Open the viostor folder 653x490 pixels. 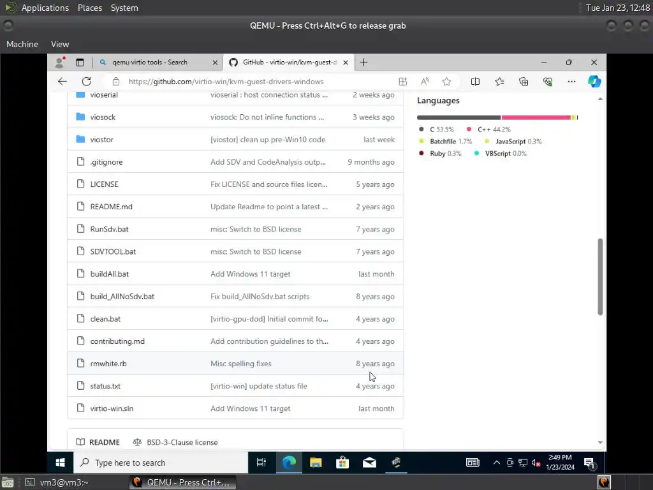(x=101, y=140)
